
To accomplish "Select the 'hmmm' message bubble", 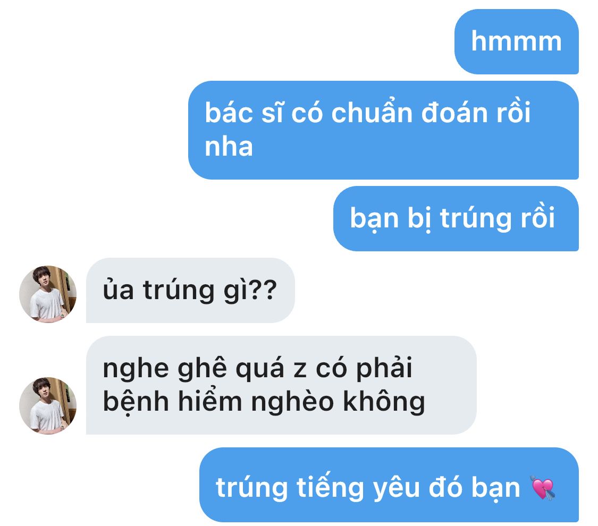I will [x=516, y=41].
